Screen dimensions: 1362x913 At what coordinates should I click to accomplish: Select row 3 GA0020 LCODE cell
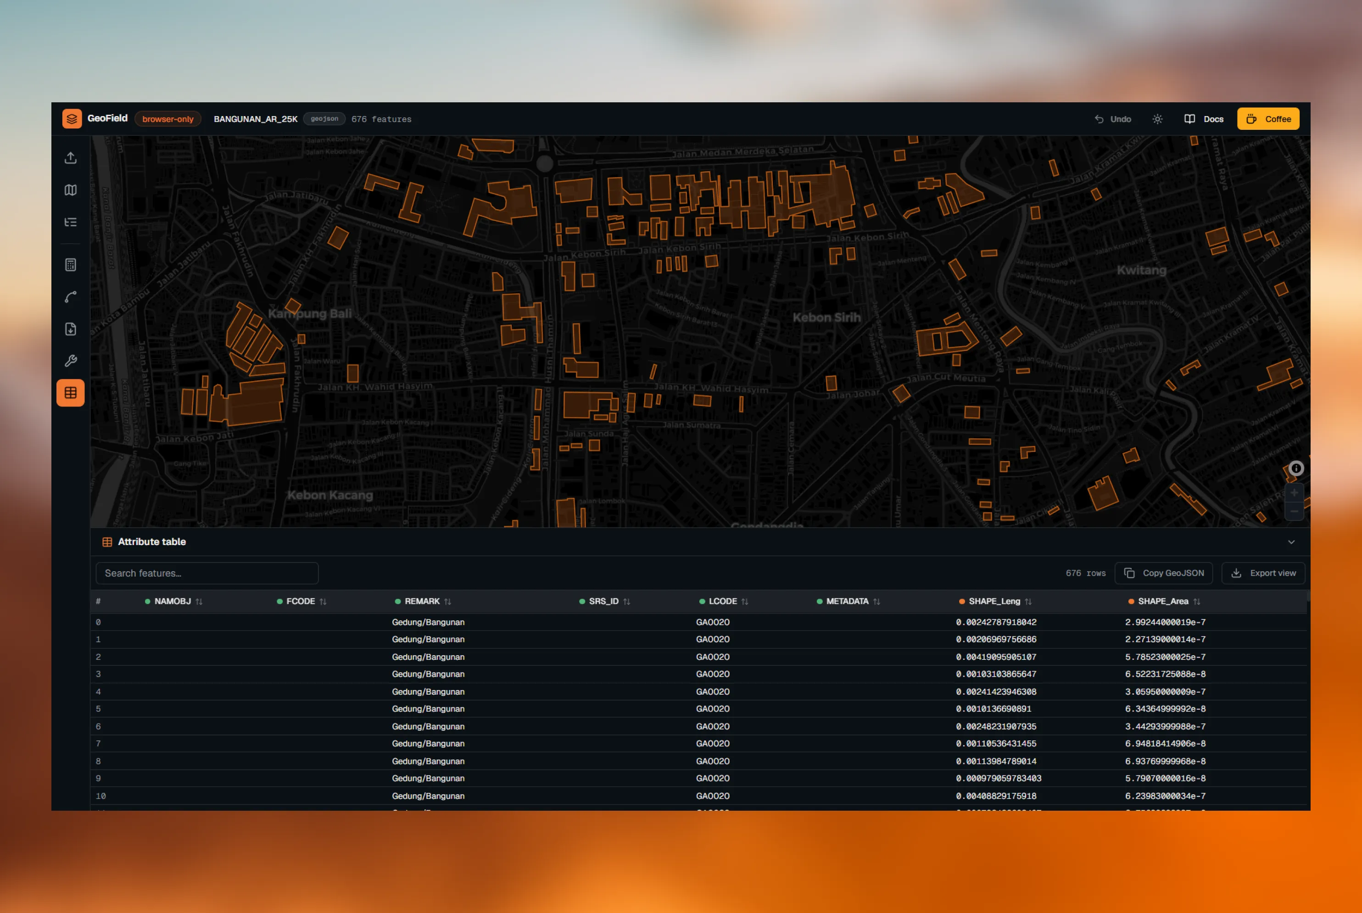[713, 674]
